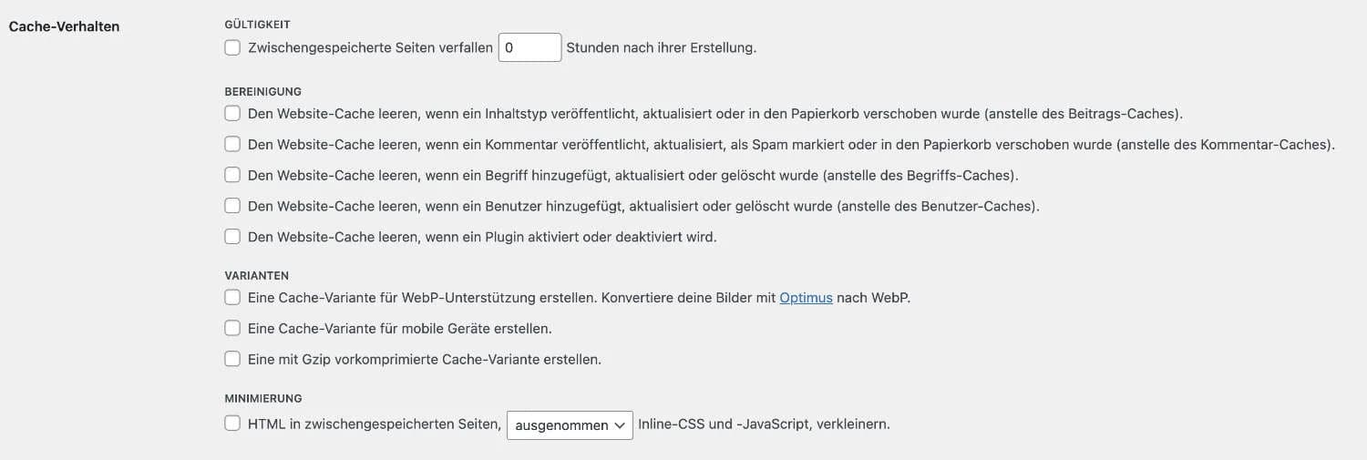
Task: Click the 'Inline-CSS und -JavaScript, verkleinern' text
Action: (764, 424)
